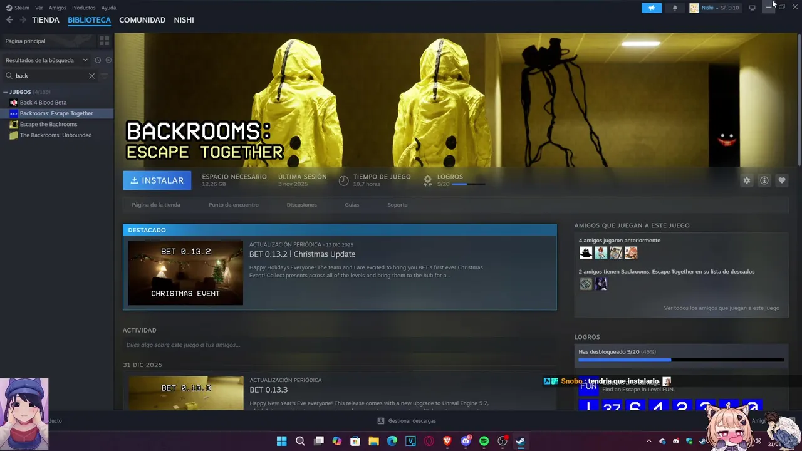
Task: Open the Ver menu
Action: pyautogui.click(x=39, y=8)
